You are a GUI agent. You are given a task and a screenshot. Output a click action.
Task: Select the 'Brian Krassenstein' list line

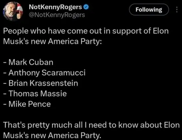click(41, 83)
